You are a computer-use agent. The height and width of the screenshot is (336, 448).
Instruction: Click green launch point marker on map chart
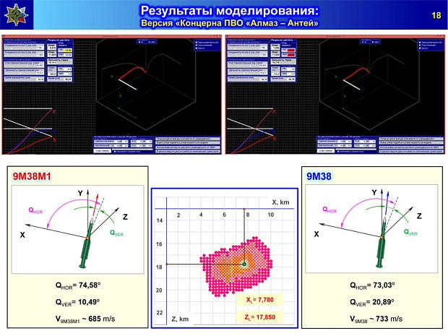pyautogui.click(x=244, y=264)
